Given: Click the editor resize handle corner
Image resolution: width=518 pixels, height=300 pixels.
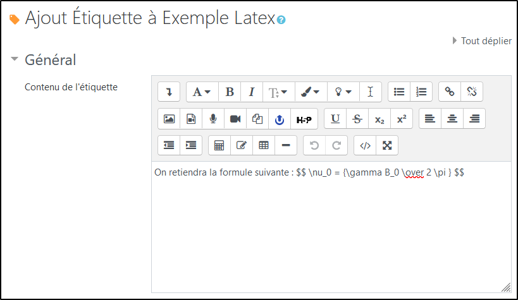Looking at the screenshot, I should pos(506,287).
